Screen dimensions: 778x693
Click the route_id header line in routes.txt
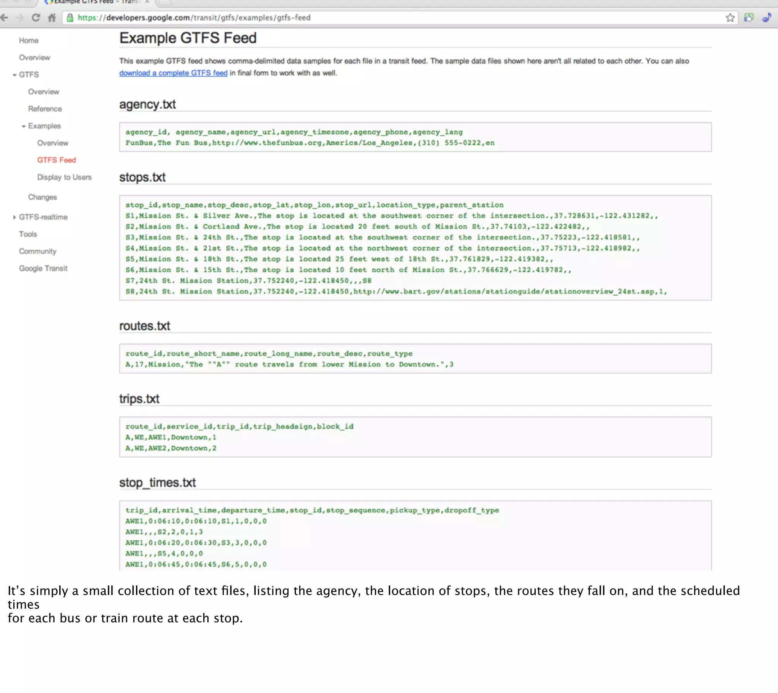tap(269, 354)
